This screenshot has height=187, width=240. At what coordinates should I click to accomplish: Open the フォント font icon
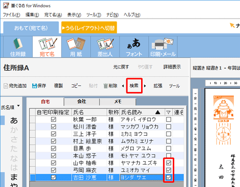(x=134, y=47)
